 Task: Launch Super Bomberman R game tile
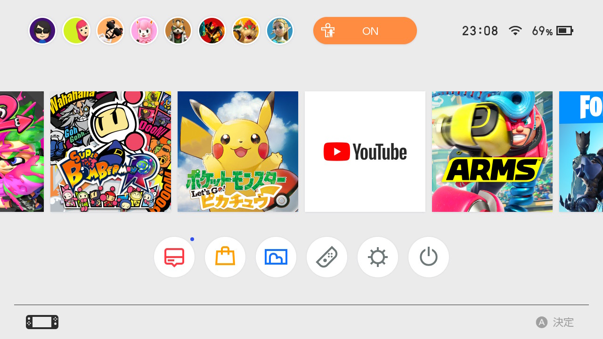(x=111, y=152)
